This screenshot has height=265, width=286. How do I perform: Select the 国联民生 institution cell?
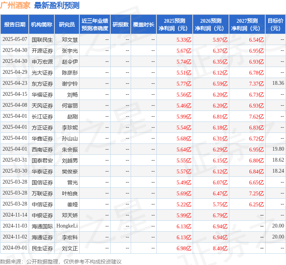pyautogui.click(x=42, y=40)
